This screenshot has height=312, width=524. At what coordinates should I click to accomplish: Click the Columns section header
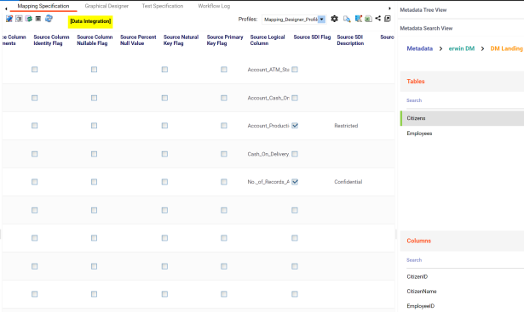[462, 241]
